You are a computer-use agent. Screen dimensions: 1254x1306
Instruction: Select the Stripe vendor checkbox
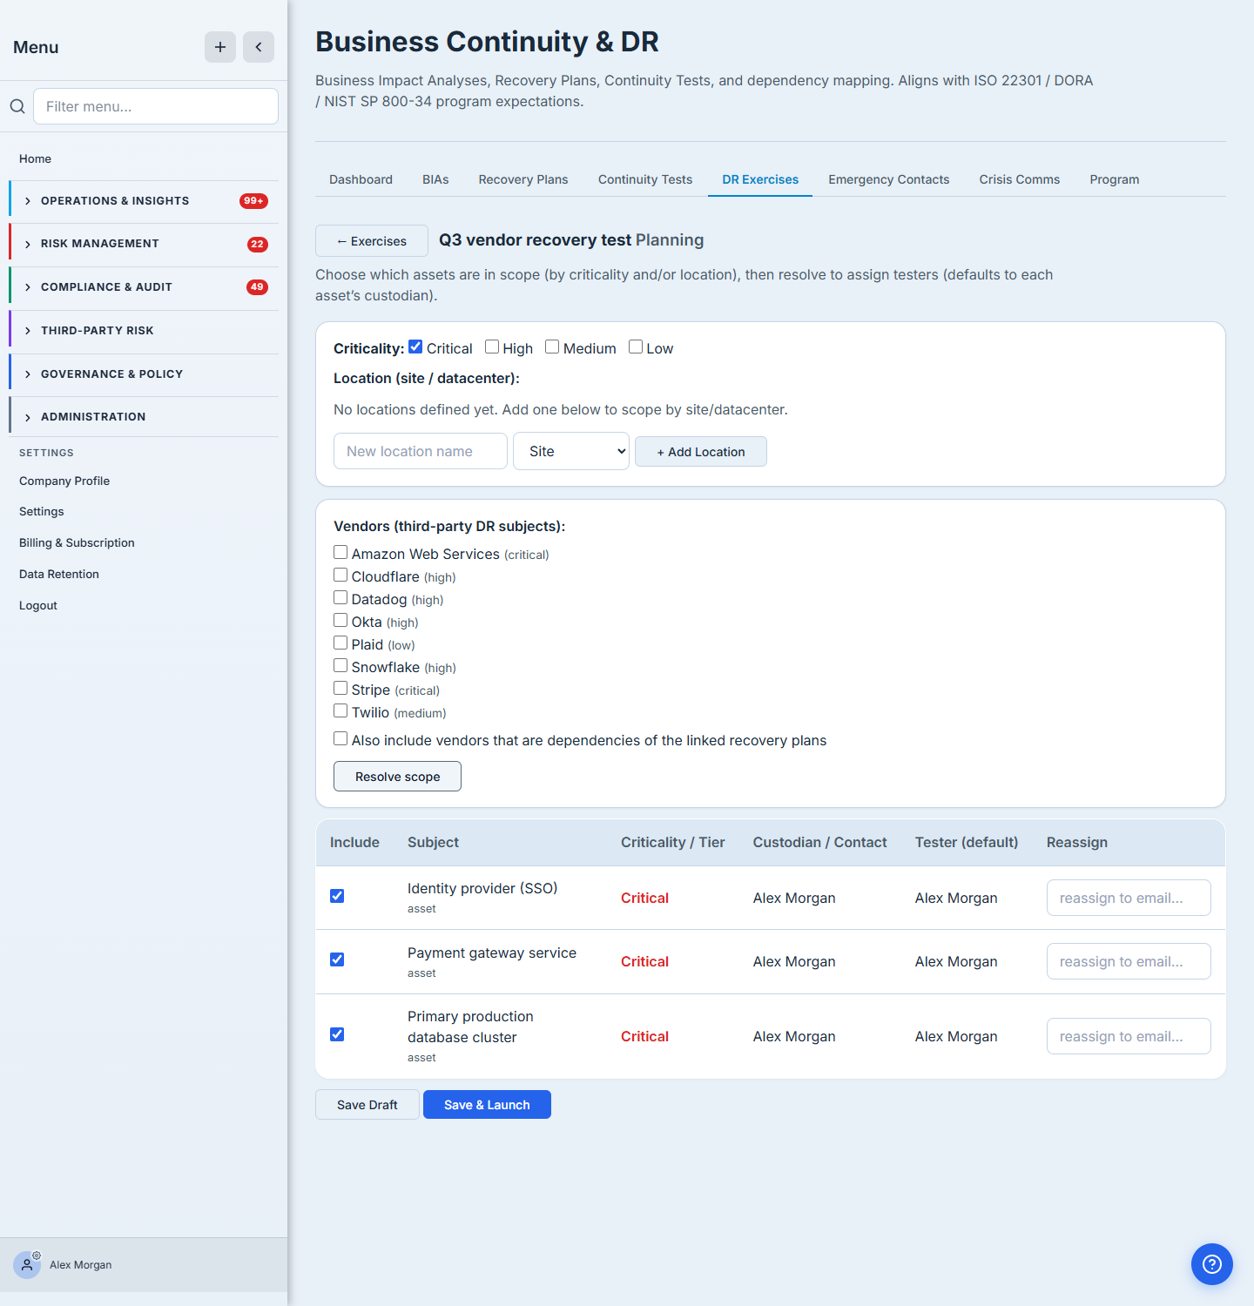pyautogui.click(x=340, y=688)
